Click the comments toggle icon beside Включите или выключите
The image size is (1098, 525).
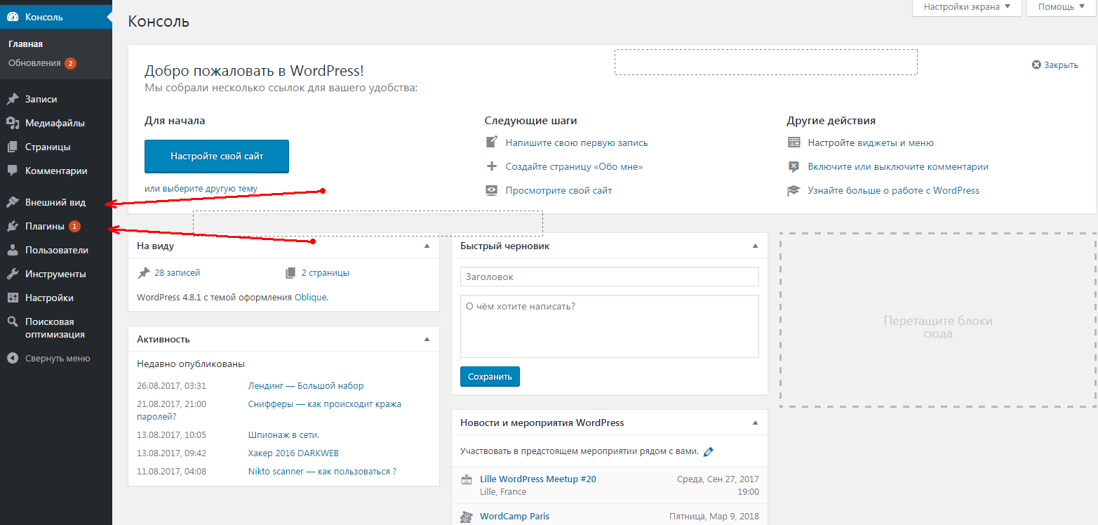pyautogui.click(x=794, y=166)
